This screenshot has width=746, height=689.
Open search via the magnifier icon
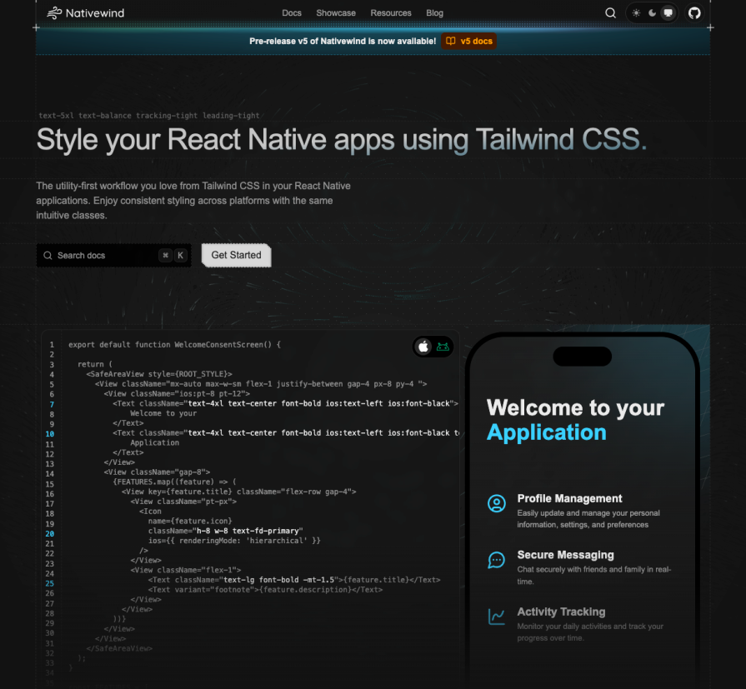[610, 12]
